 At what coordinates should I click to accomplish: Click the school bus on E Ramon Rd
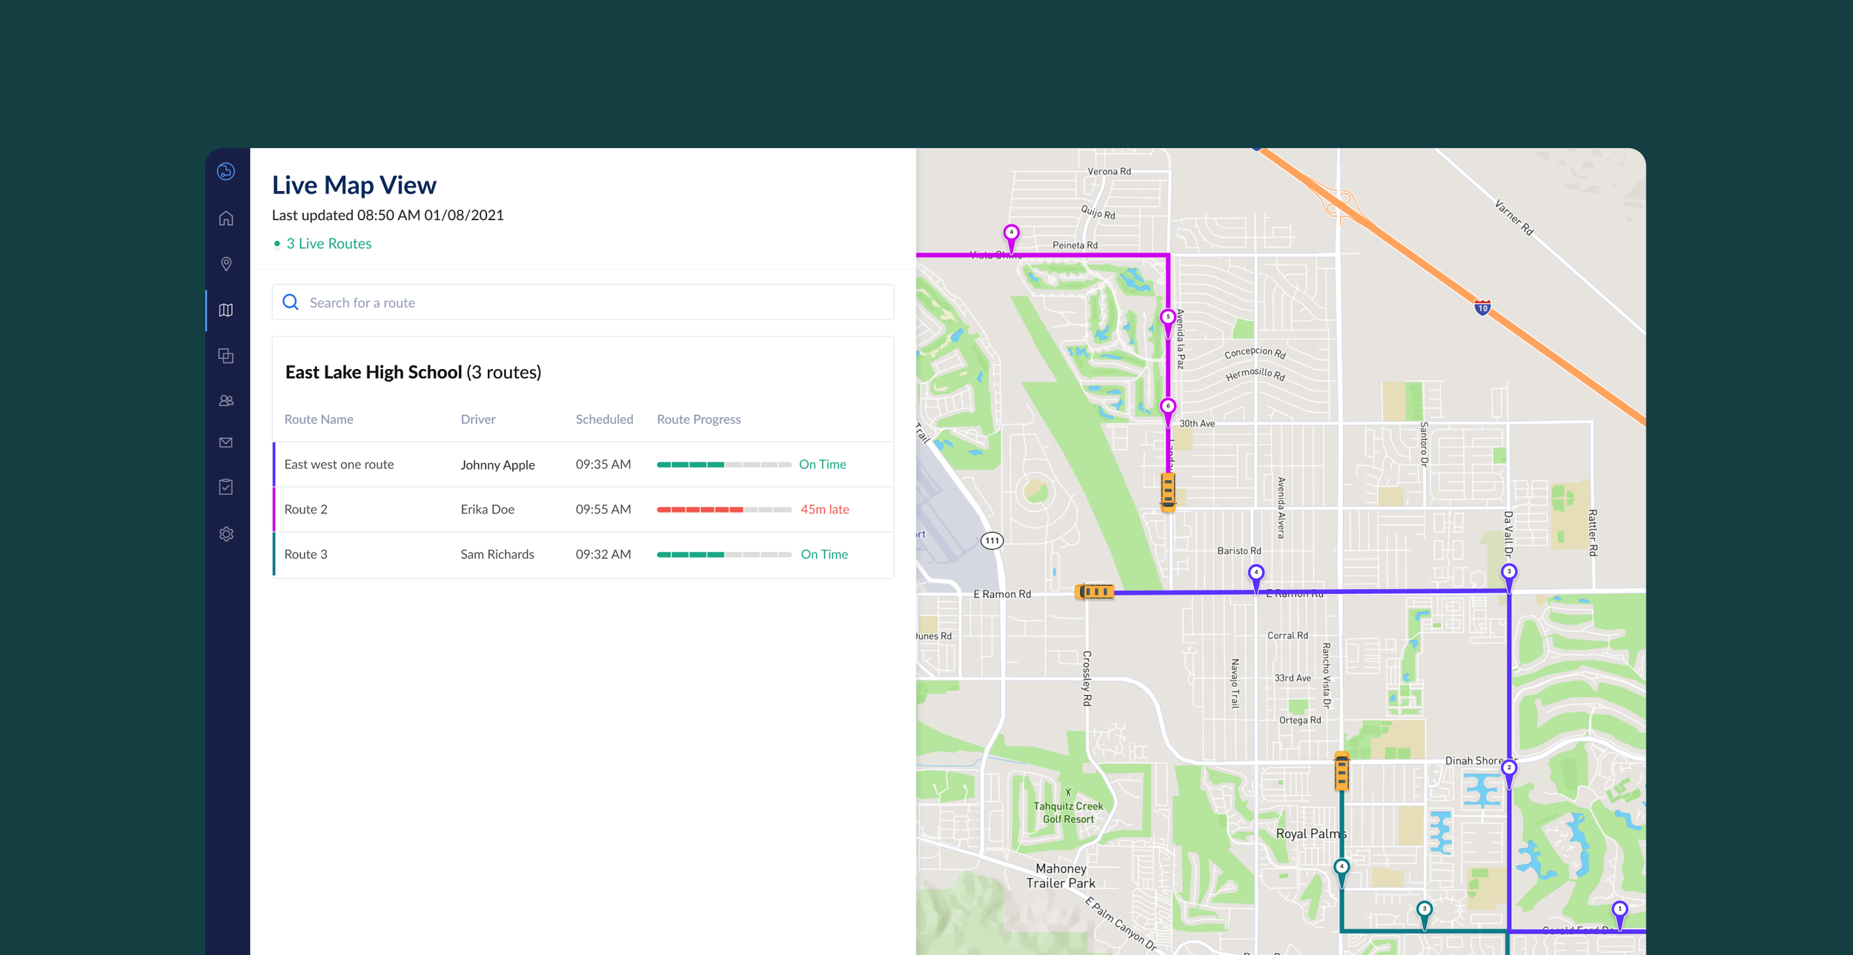(1095, 591)
